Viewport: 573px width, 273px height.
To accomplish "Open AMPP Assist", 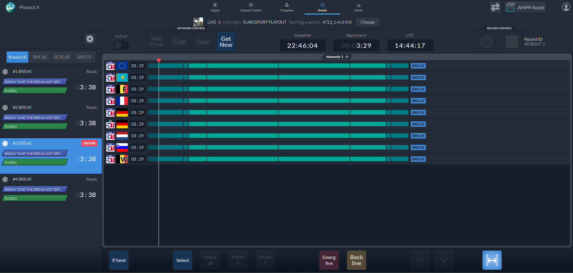I will [525, 7].
